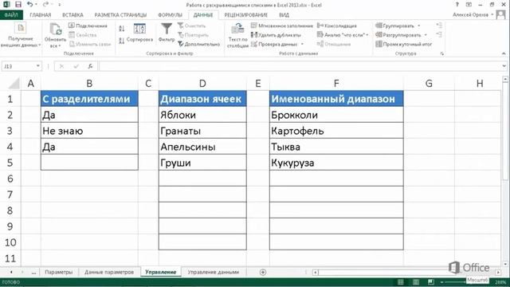Sort ascending with the A-Z icon
This screenshot has width=510, height=287.
pyautogui.click(x=122, y=29)
